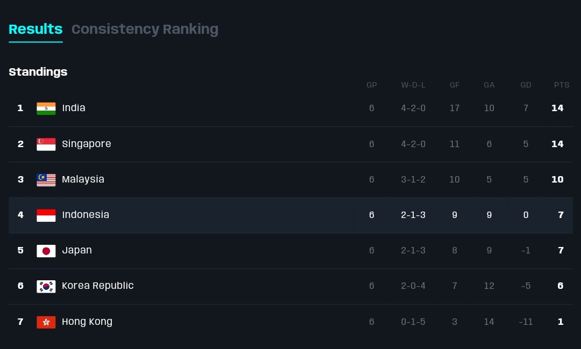Select the Korea Republic team name
The image size is (581, 349).
tap(98, 286)
